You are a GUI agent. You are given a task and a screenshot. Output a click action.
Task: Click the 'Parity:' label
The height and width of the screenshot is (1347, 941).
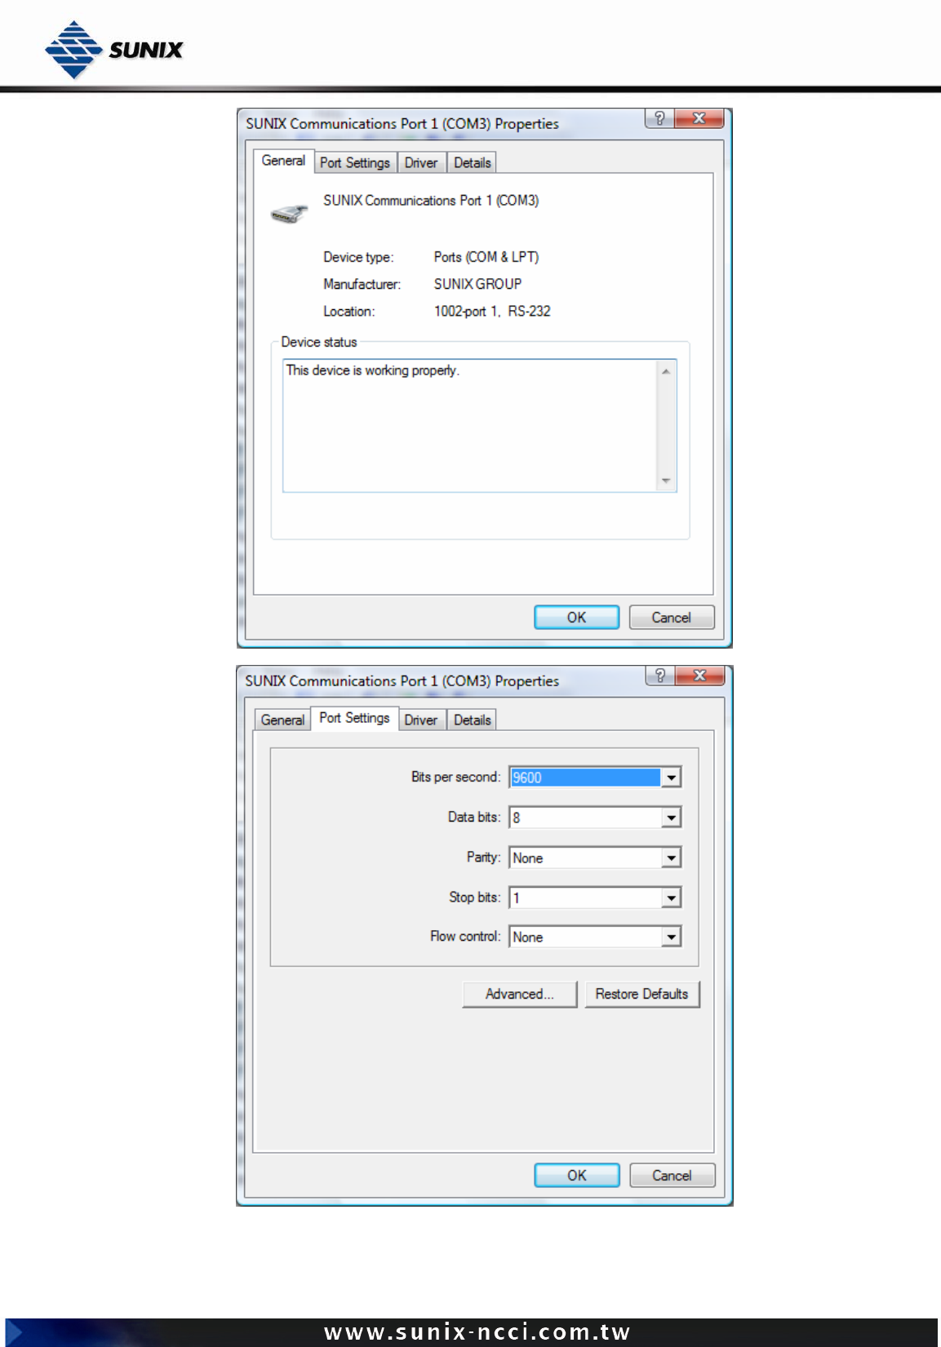coord(483,857)
